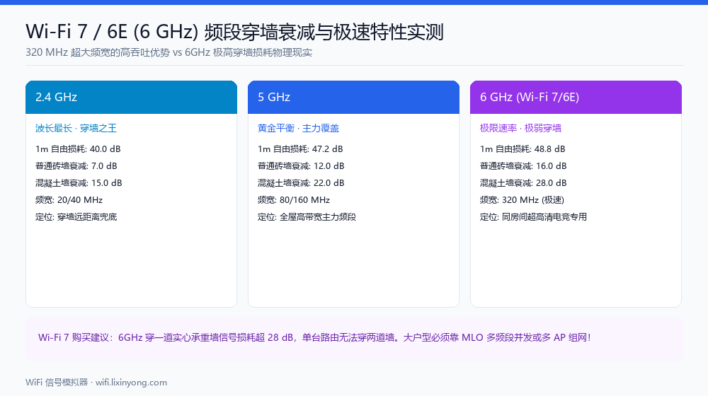708x396 pixels.
Task: Select the 2.4 GHz card header
Action: click(x=132, y=97)
